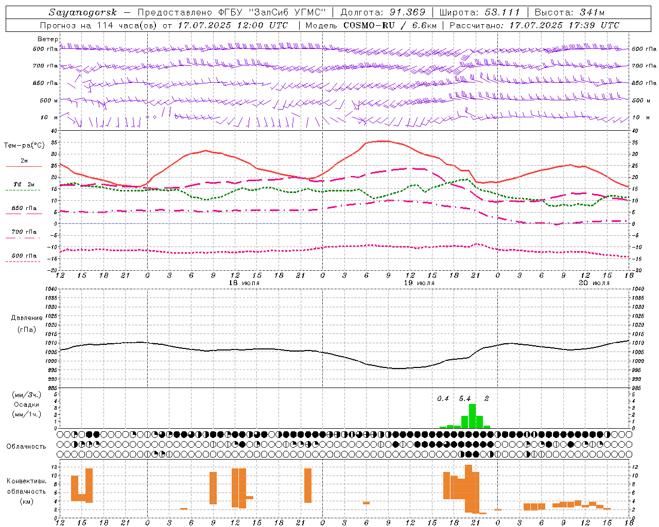The image size is (659, 527).
Task: Click the (км) unit under convective cloudiness
Action: pyautogui.click(x=26, y=501)
